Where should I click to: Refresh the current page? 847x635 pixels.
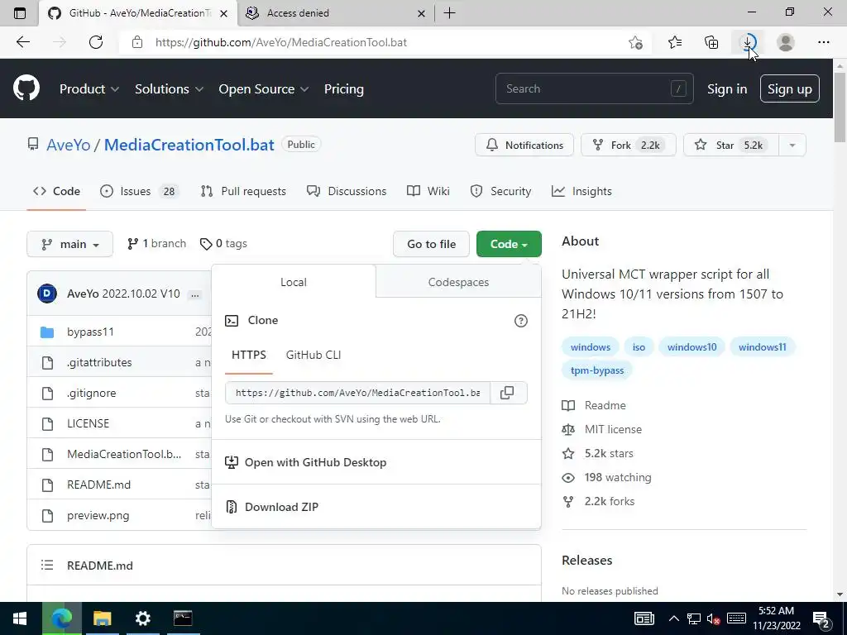(96, 42)
